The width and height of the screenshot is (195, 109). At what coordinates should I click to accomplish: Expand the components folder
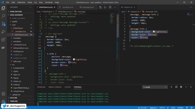(19, 68)
